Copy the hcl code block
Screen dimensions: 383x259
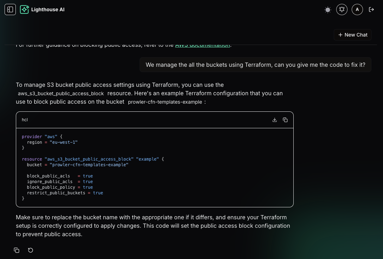(285, 120)
